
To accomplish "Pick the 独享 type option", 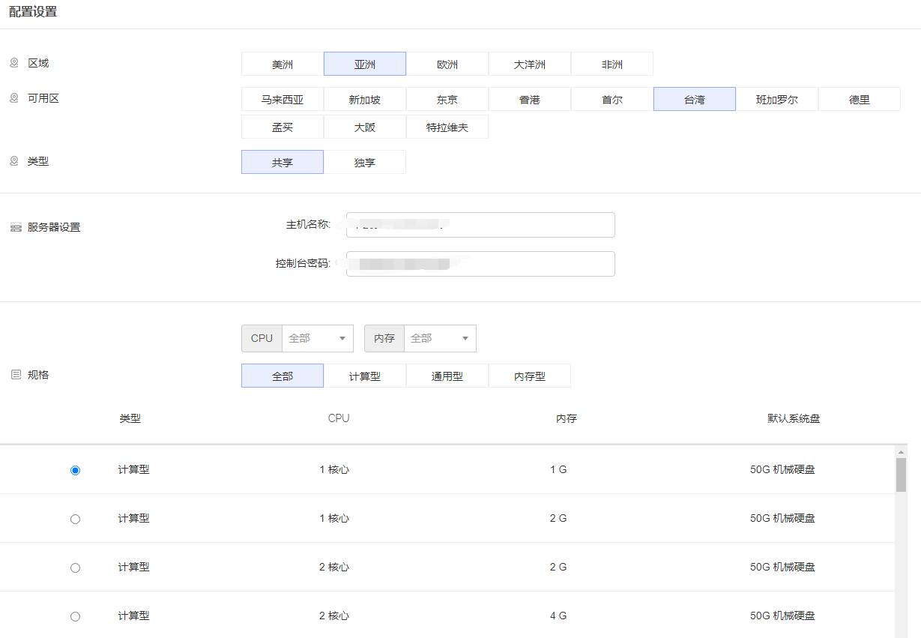I will pos(365,163).
